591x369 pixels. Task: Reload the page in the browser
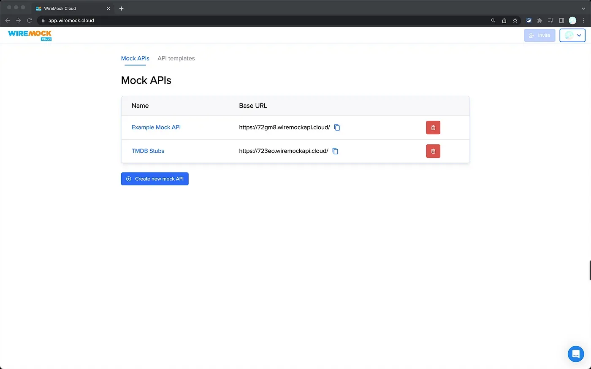tap(30, 20)
